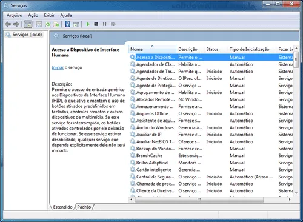Viewport: 303px width, 222px height.
Task: Select the Acesso a Dispositi... service row
Action: click(x=211, y=57)
